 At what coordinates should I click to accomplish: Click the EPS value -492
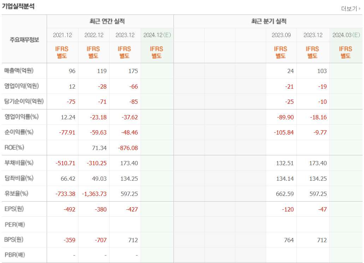click(x=69, y=209)
